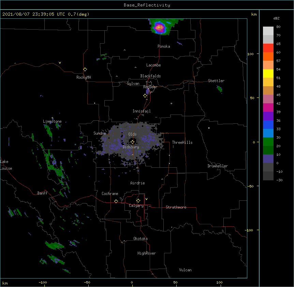
Task: Pick the red 60–65 dBZ legend swatch
Action: (x=268, y=48)
